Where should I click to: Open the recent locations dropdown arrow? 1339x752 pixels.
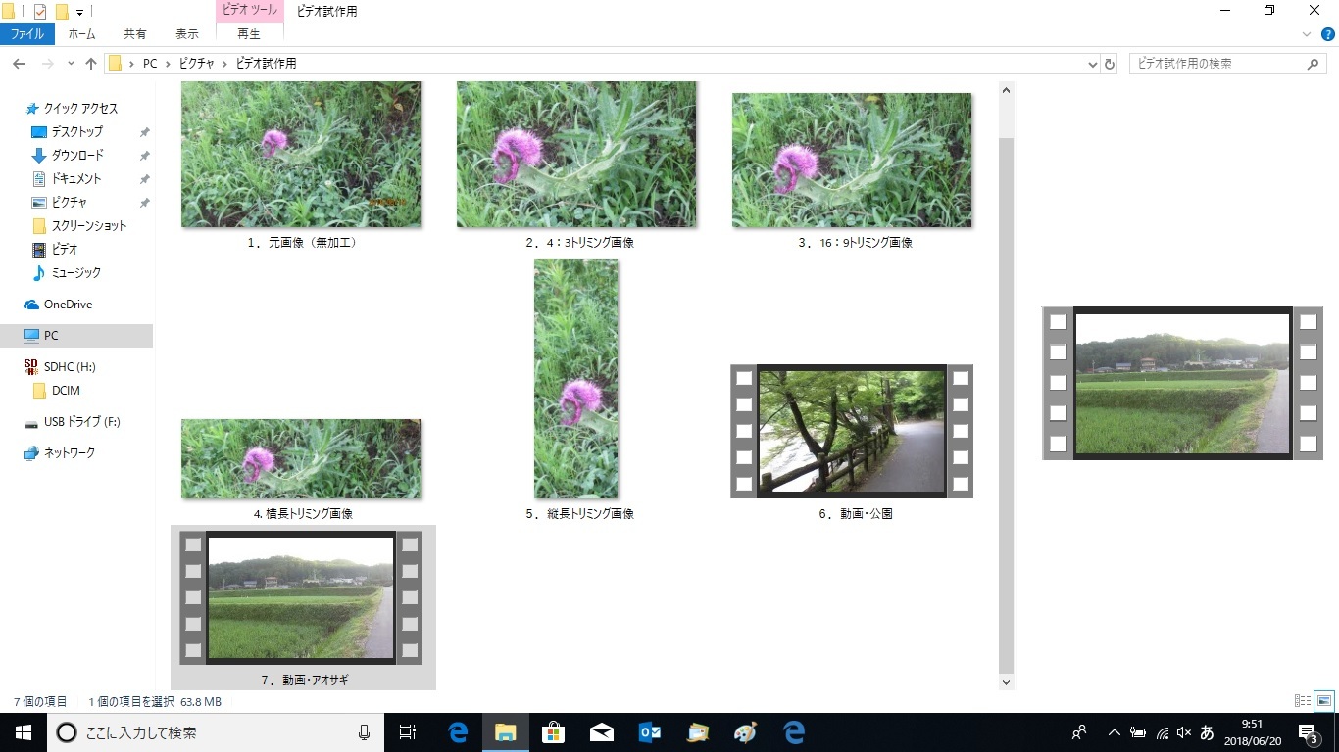(x=71, y=64)
